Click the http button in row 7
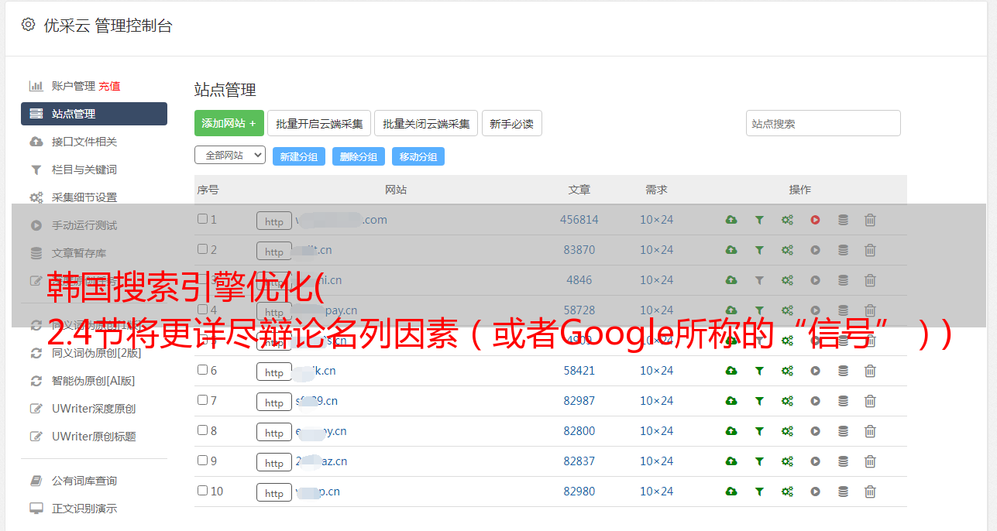The width and height of the screenshot is (997, 531). (x=274, y=403)
